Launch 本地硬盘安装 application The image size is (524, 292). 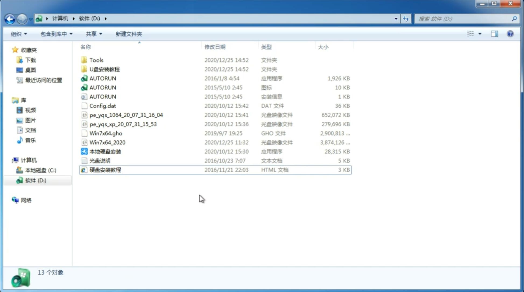click(105, 151)
